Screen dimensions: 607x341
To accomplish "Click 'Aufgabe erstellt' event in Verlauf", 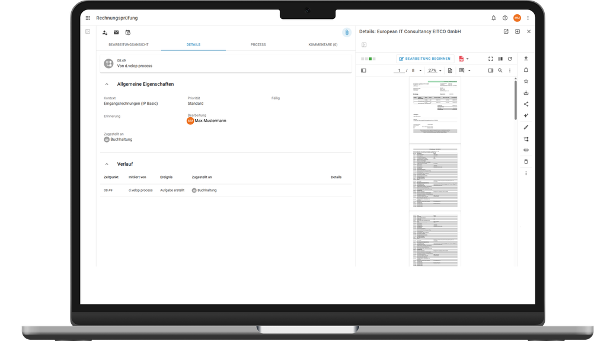I will tap(172, 190).
